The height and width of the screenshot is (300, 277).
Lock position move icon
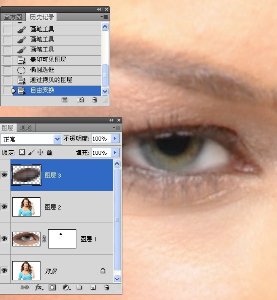pos(40,152)
